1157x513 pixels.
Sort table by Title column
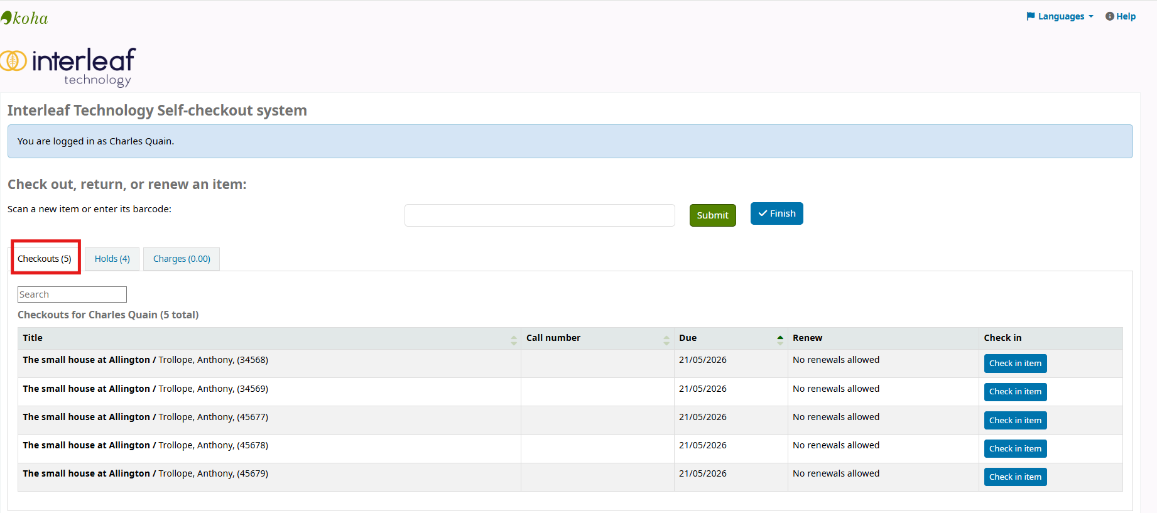pyautogui.click(x=269, y=338)
